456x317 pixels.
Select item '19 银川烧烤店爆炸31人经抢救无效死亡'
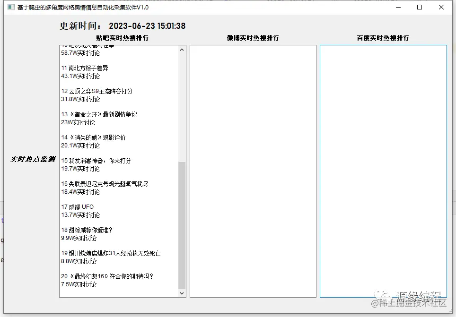pyautogui.click(x=111, y=253)
